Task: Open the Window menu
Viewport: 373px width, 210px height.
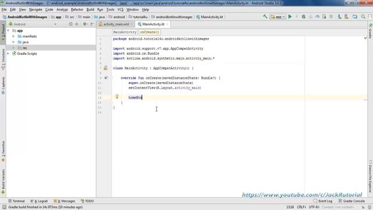Action: click(132, 9)
